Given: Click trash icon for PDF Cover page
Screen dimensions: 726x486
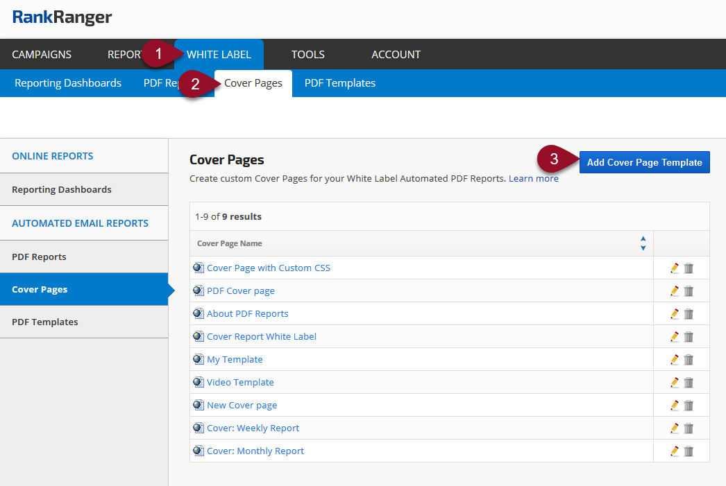Looking at the screenshot, I should coord(689,290).
